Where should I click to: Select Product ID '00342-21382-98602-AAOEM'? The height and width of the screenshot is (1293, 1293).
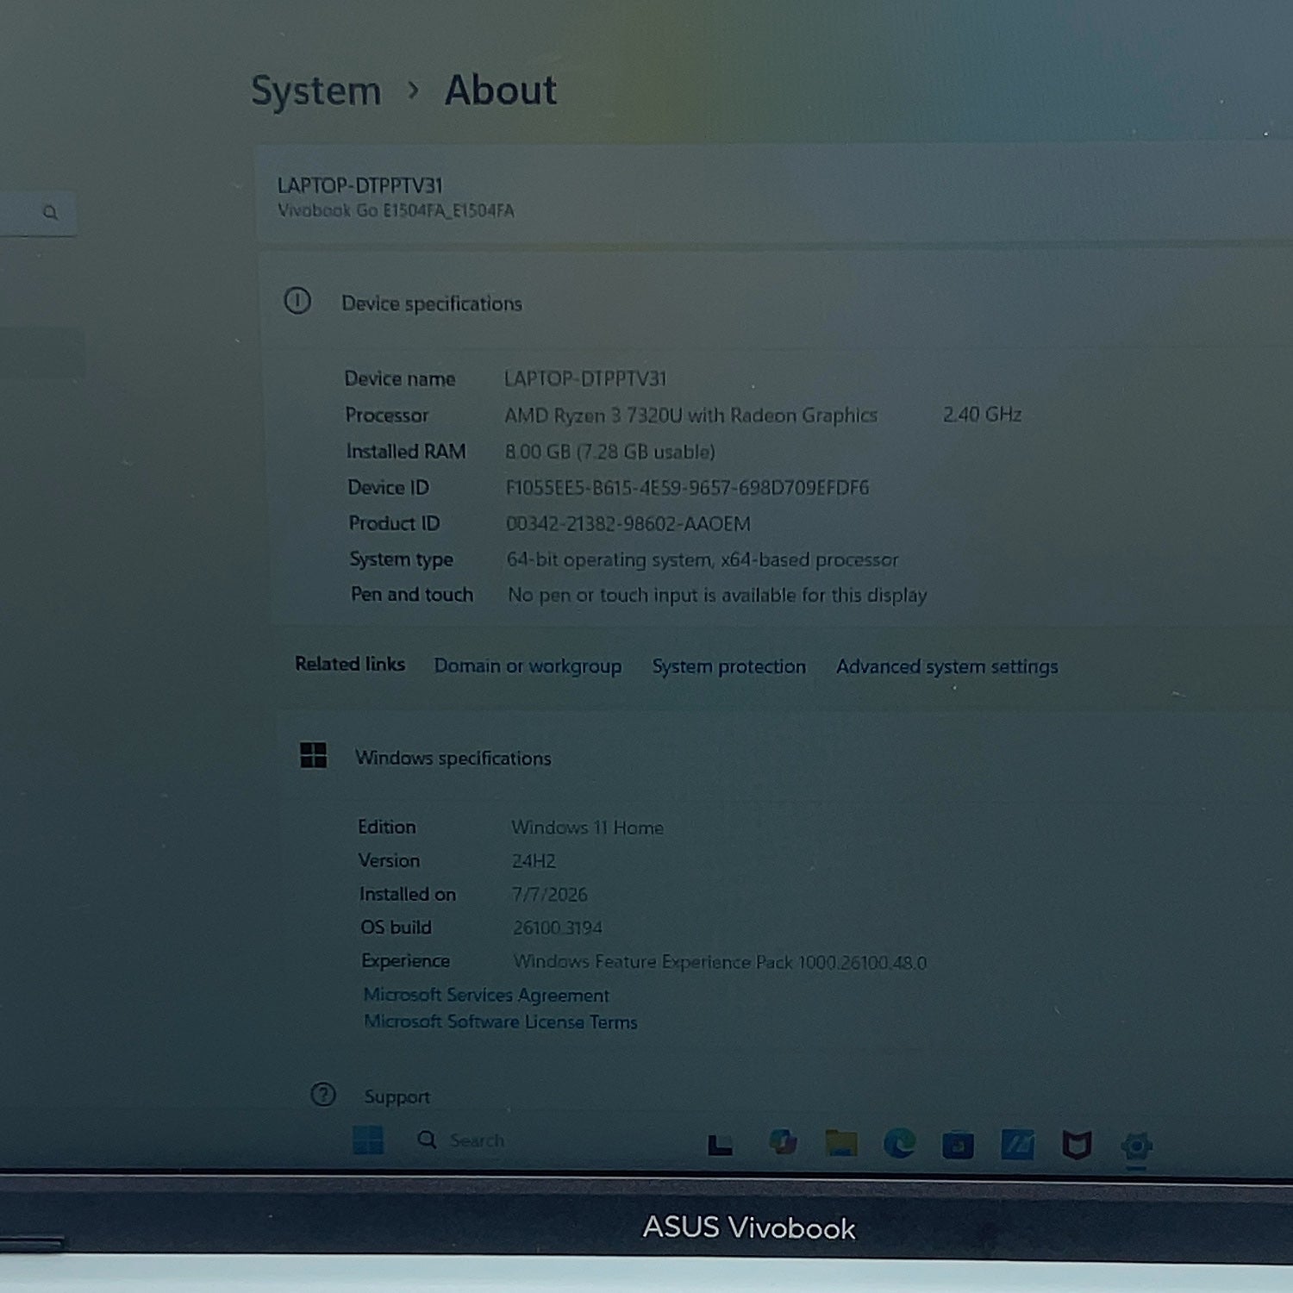628,524
